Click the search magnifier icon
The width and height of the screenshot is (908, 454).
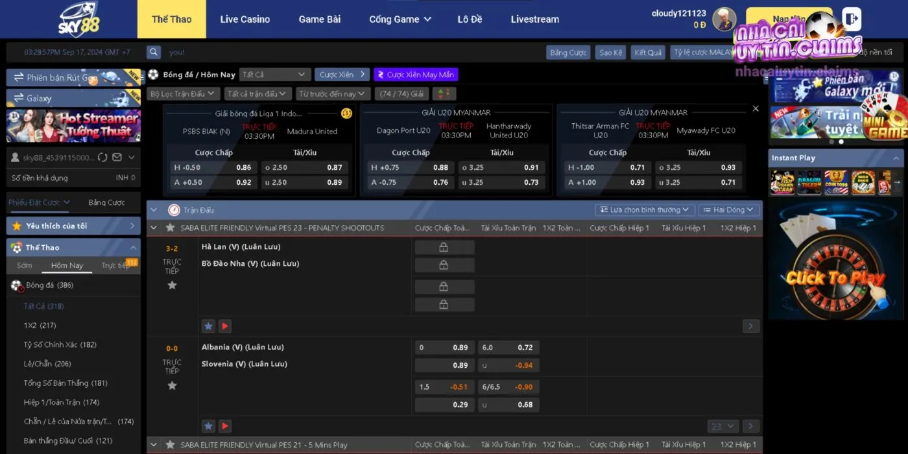[x=154, y=53]
